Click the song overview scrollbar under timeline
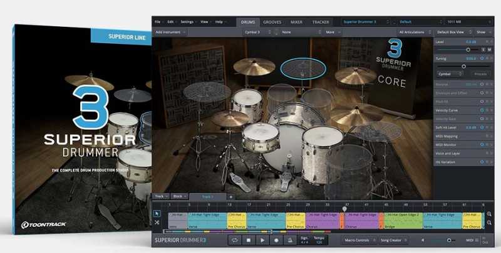The height and width of the screenshot is (253, 501). [217, 232]
